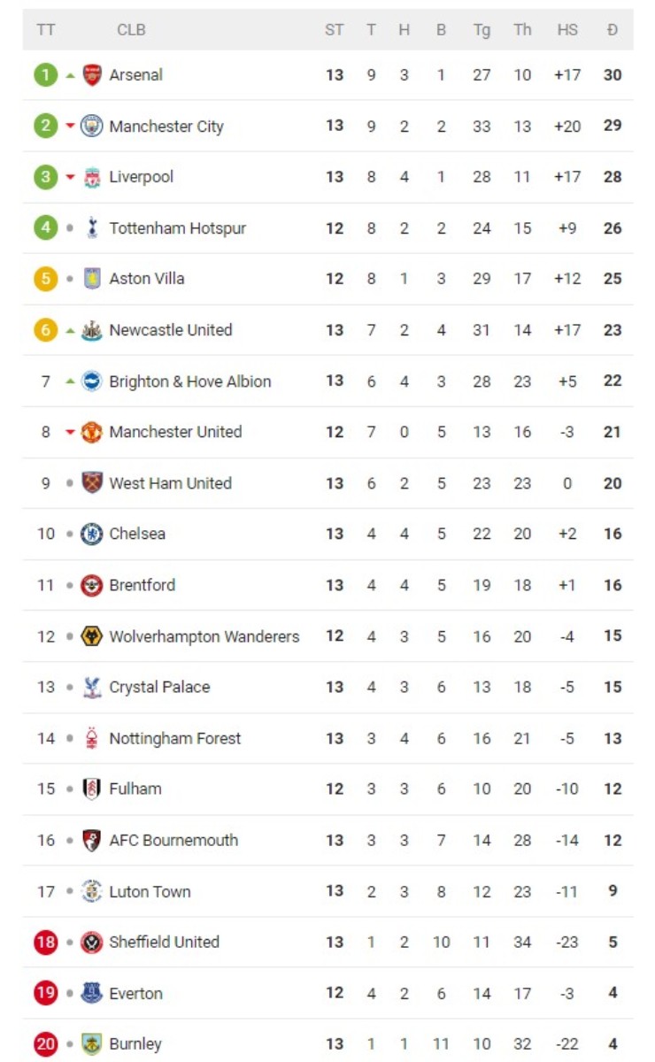Click the HS goal difference column header
Viewport: 655px width, 1062px height.
click(567, 29)
